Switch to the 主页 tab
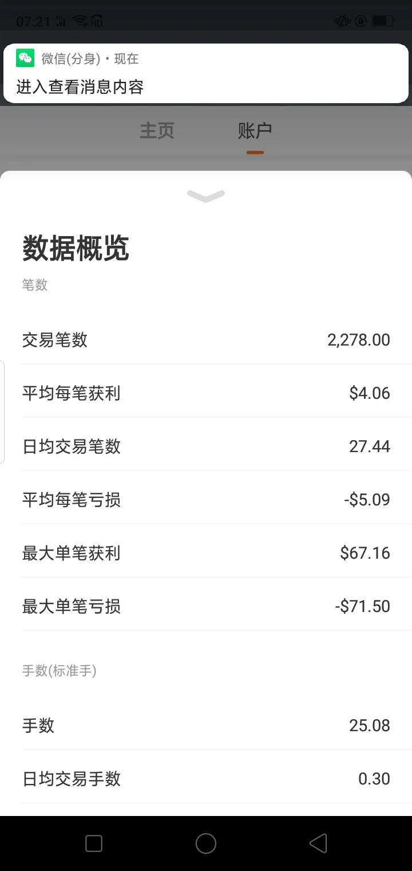This screenshot has width=412, height=871. [157, 131]
